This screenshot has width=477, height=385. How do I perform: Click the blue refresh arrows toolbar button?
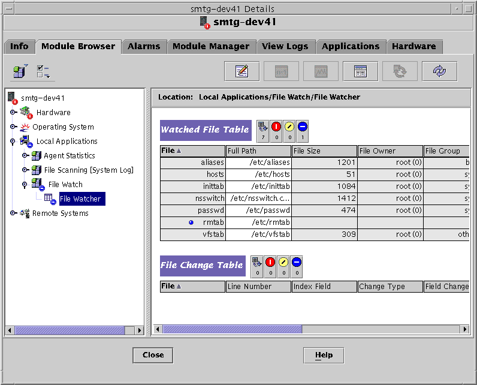pyautogui.click(x=440, y=71)
